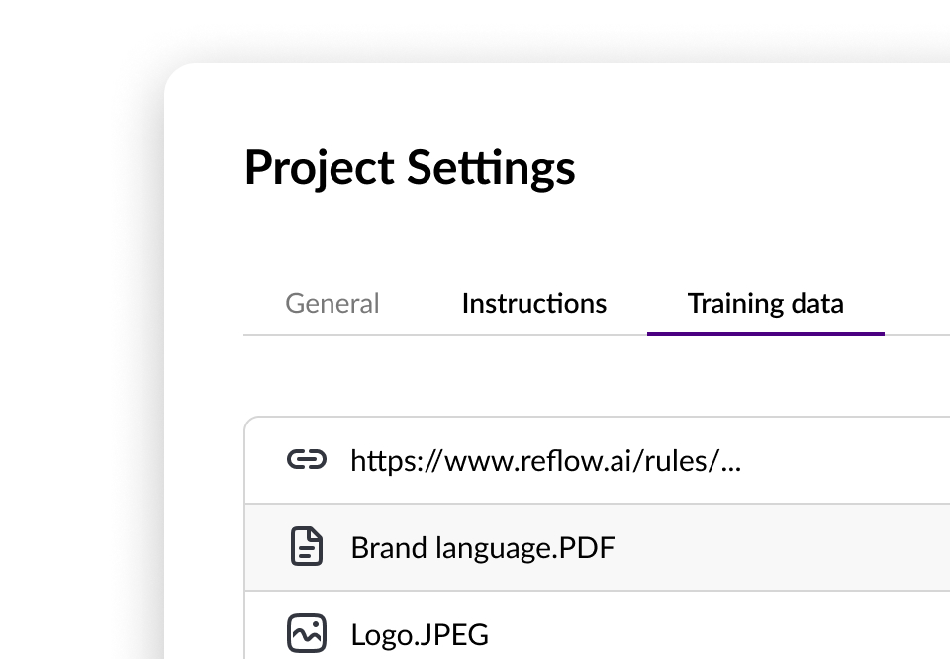Click the gap between Instructions and Training data
Image resolution: width=950 pixels, height=659 pixels.
click(647, 303)
